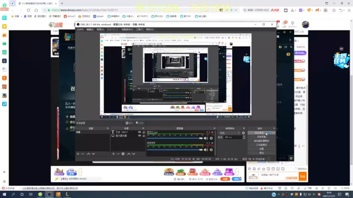
Task: Open the Audio Mixer dock menu icon
Action: (214, 128)
